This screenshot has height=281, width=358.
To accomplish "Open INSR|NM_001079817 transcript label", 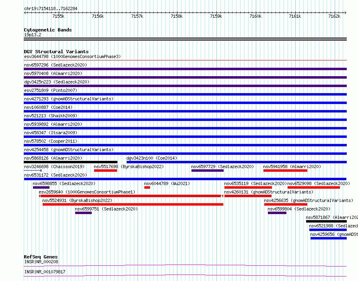I will coord(45,272).
